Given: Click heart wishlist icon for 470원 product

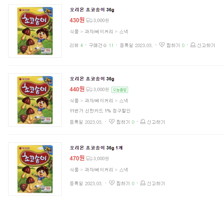Looking at the screenshot, I should pos(112,183).
